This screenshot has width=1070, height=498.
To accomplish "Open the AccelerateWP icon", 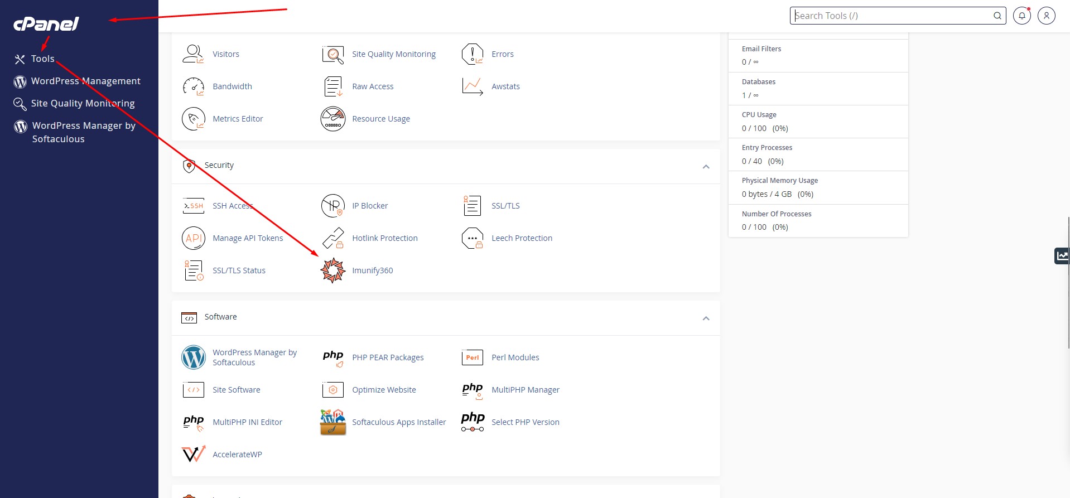I will (x=194, y=455).
